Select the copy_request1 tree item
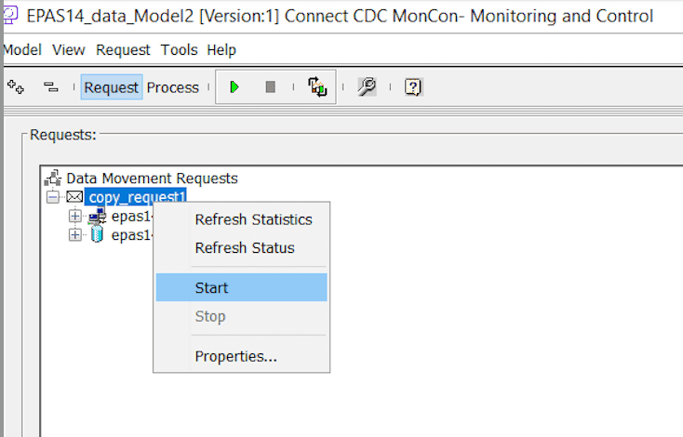 (137, 197)
